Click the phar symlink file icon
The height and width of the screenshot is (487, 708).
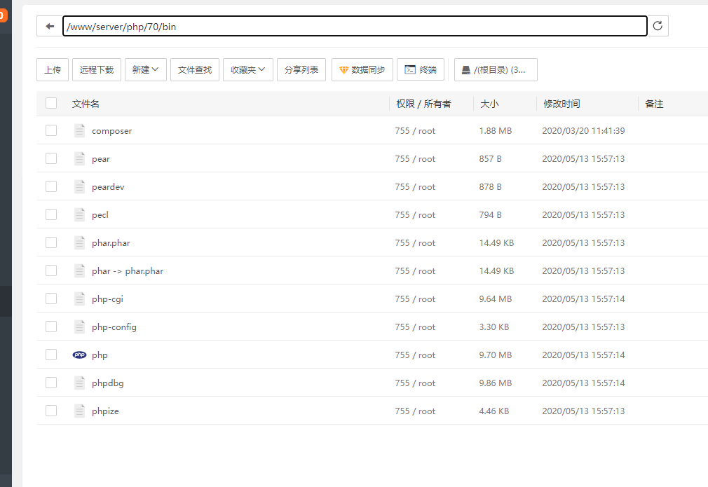(x=79, y=270)
